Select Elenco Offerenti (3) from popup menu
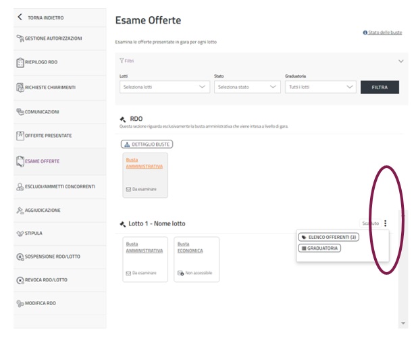Screen dimensions: 416x351 click(328, 237)
